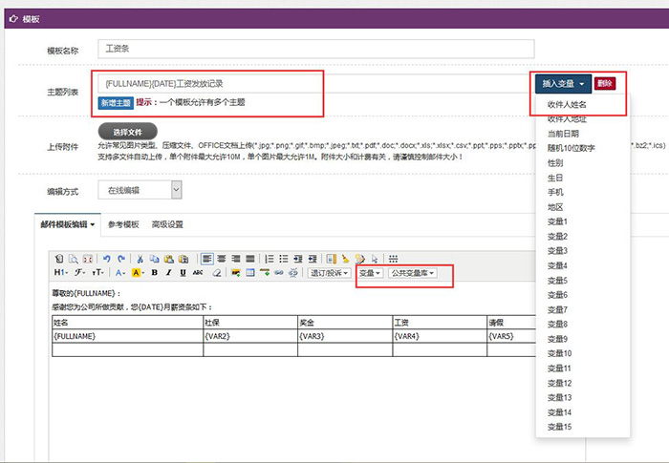
Task: Click the cut scissors icon
Action: tap(140, 259)
